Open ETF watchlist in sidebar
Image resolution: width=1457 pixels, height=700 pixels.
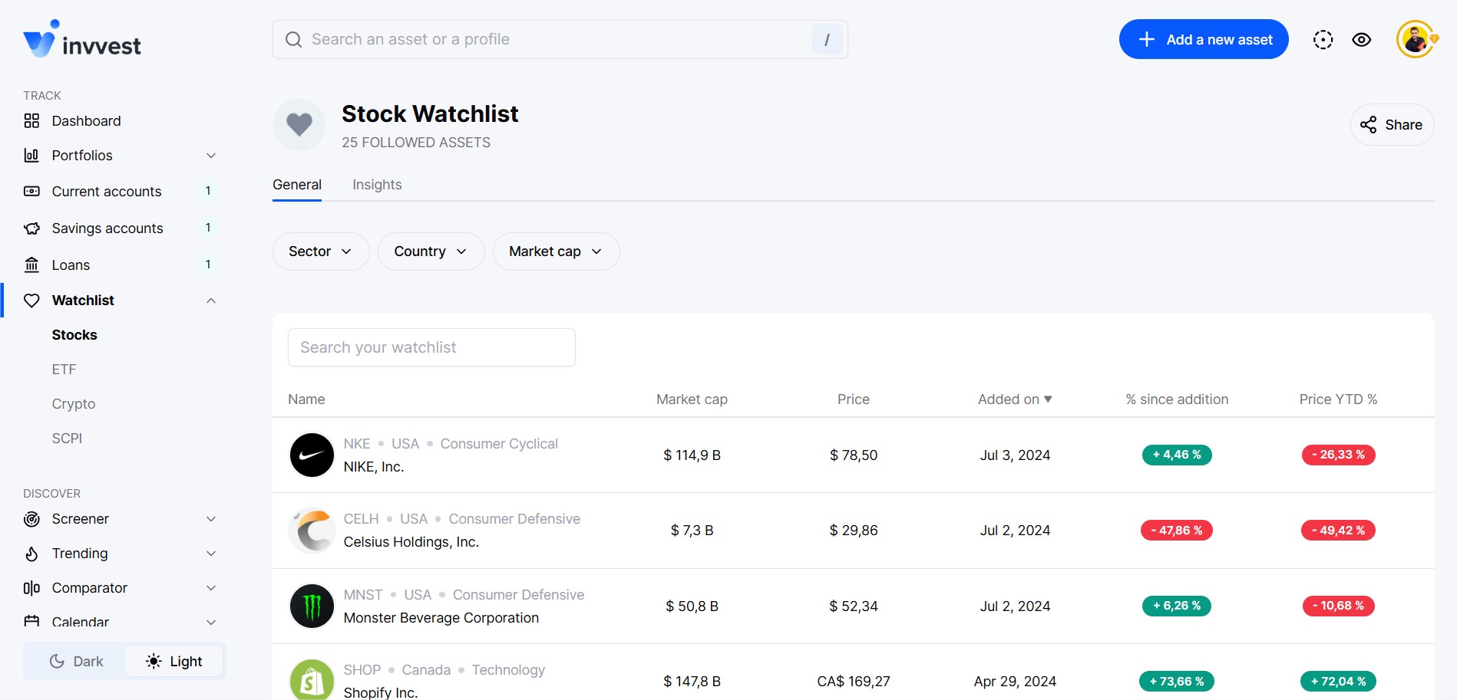point(64,370)
